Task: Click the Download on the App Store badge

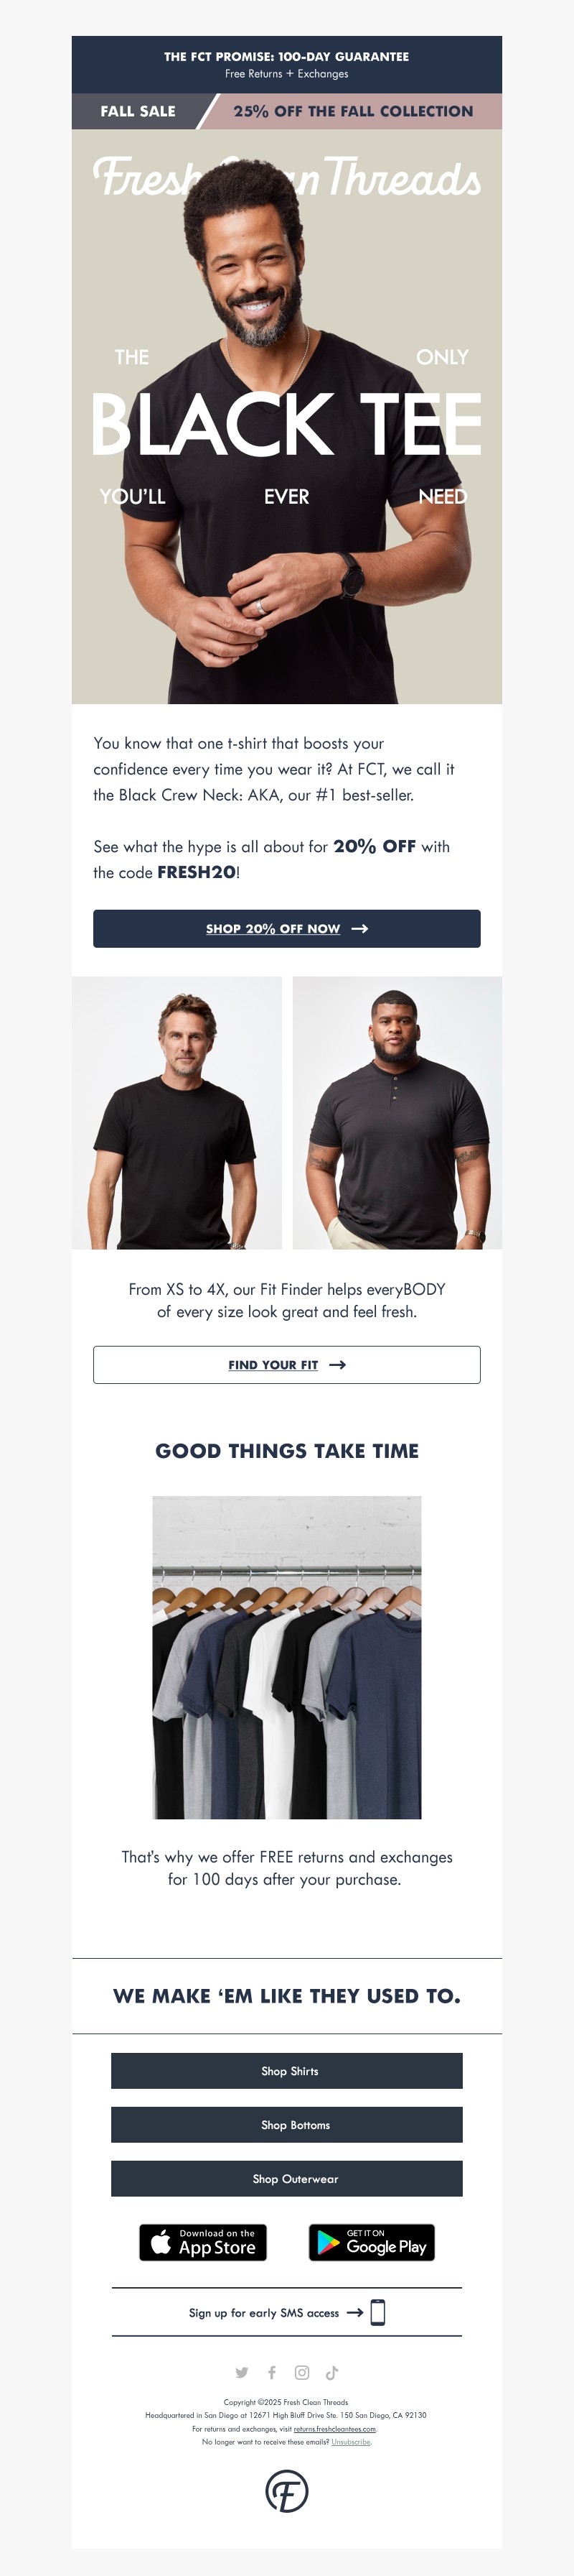Action: [202, 2242]
